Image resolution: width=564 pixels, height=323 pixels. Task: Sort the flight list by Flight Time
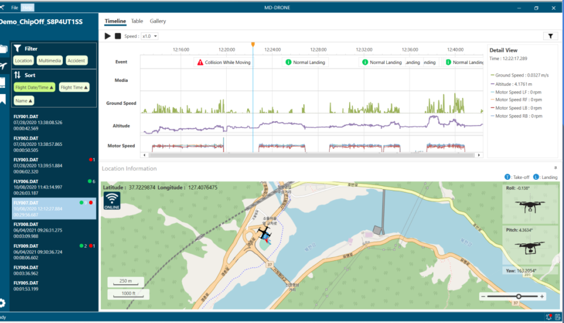74,88
